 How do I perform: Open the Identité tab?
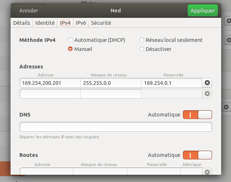coord(45,23)
